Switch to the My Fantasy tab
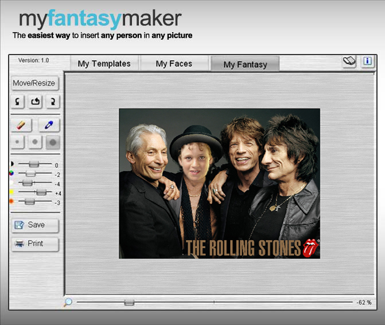The width and height of the screenshot is (385, 325). tap(245, 64)
